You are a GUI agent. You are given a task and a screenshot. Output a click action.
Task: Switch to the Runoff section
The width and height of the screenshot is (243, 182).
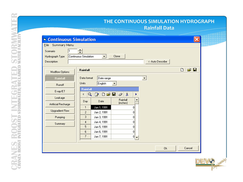60,85
